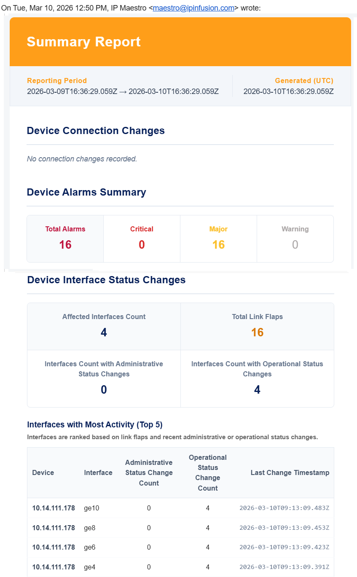Select the ge8 interface cell
This screenshot has height=577, width=357.
(x=91, y=528)
